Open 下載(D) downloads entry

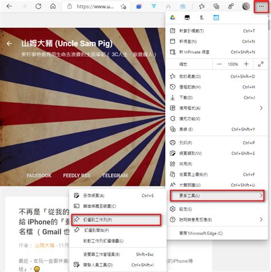coord(217,98)
